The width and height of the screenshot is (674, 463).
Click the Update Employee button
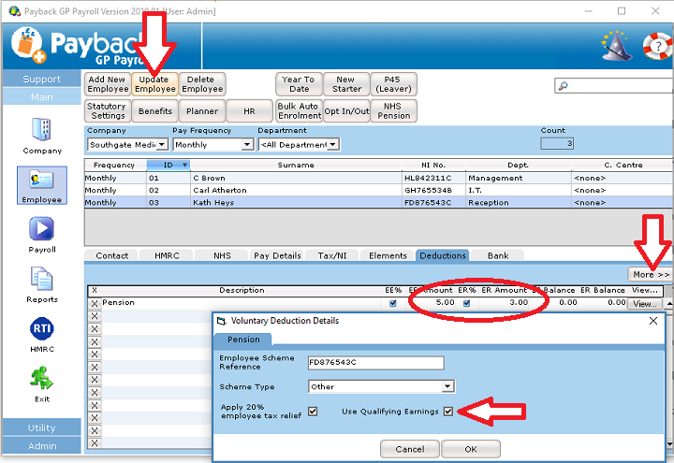pos(154,84)
